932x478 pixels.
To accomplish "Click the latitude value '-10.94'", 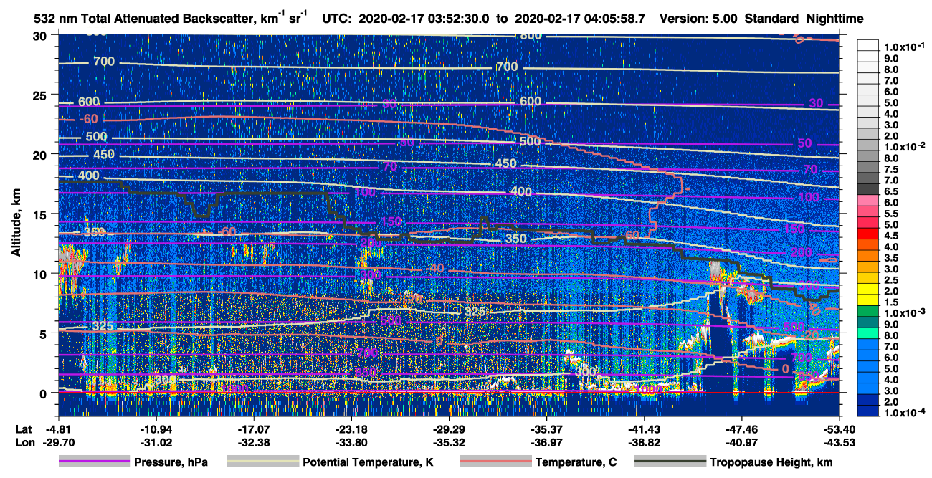I will point(156,429).
